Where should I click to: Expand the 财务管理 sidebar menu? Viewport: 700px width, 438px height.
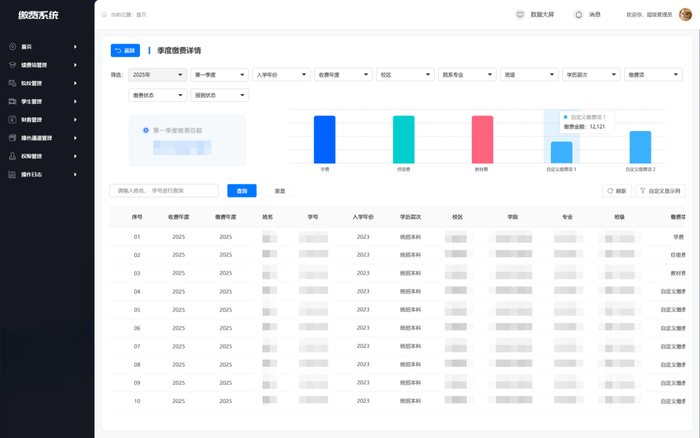click(x=43, y=120)
